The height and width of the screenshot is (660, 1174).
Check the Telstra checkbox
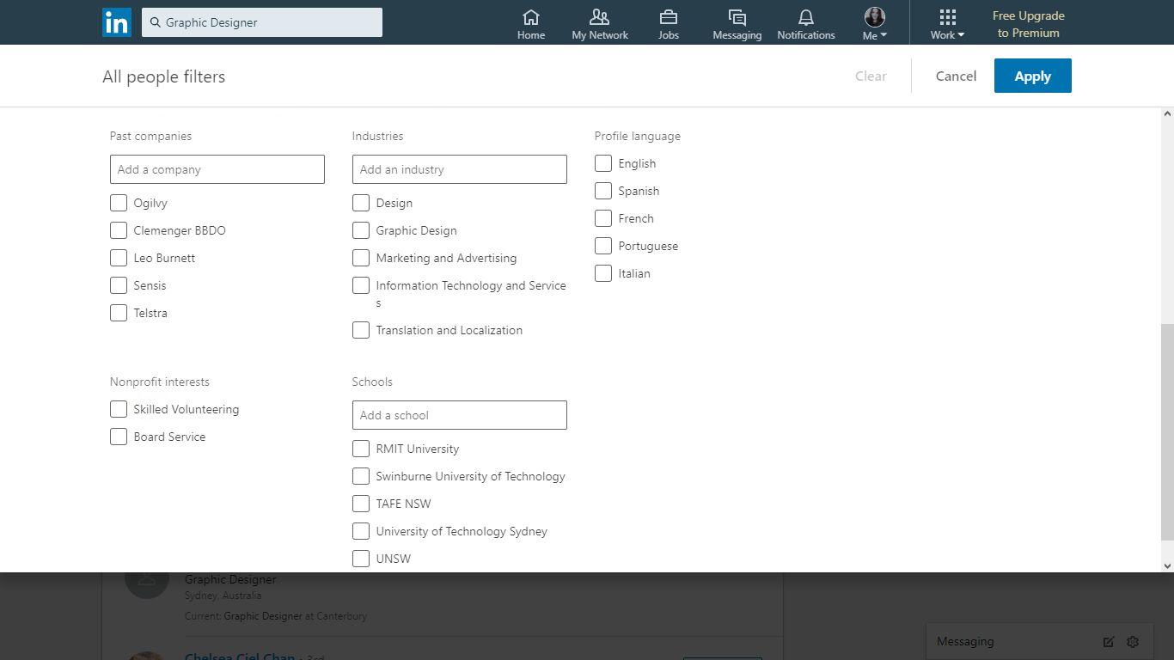[119, 313]
